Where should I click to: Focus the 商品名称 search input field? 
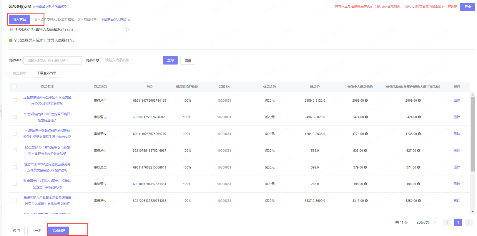click(131, 60)
